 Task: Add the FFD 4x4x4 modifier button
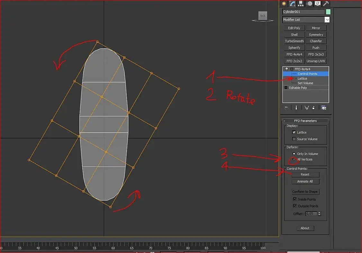click(x=294, y=54)
